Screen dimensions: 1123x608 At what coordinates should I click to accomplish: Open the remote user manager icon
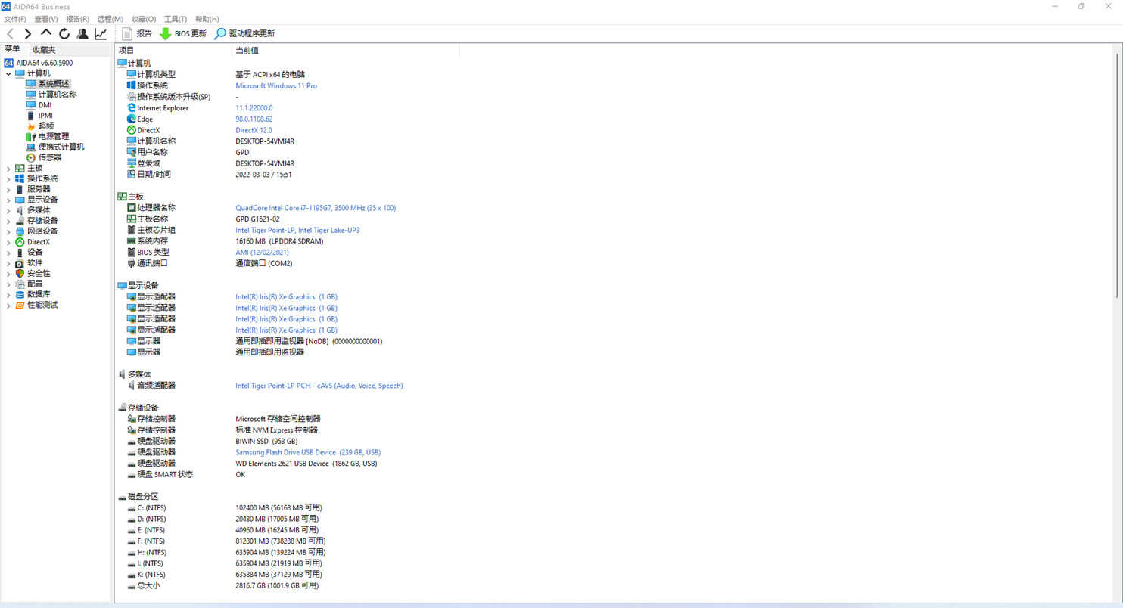(82, 34)
